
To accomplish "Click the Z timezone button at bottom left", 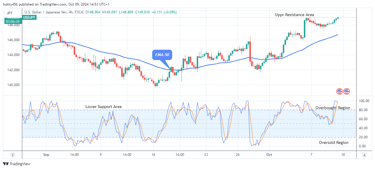I will [13, 155].
